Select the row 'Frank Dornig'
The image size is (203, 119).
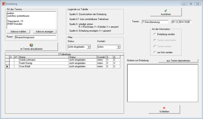pyautogui.click(x=63, y=63)
